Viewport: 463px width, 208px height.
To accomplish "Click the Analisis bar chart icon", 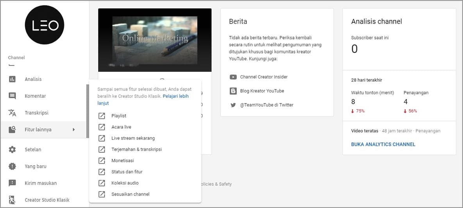I will pos(13,79).
